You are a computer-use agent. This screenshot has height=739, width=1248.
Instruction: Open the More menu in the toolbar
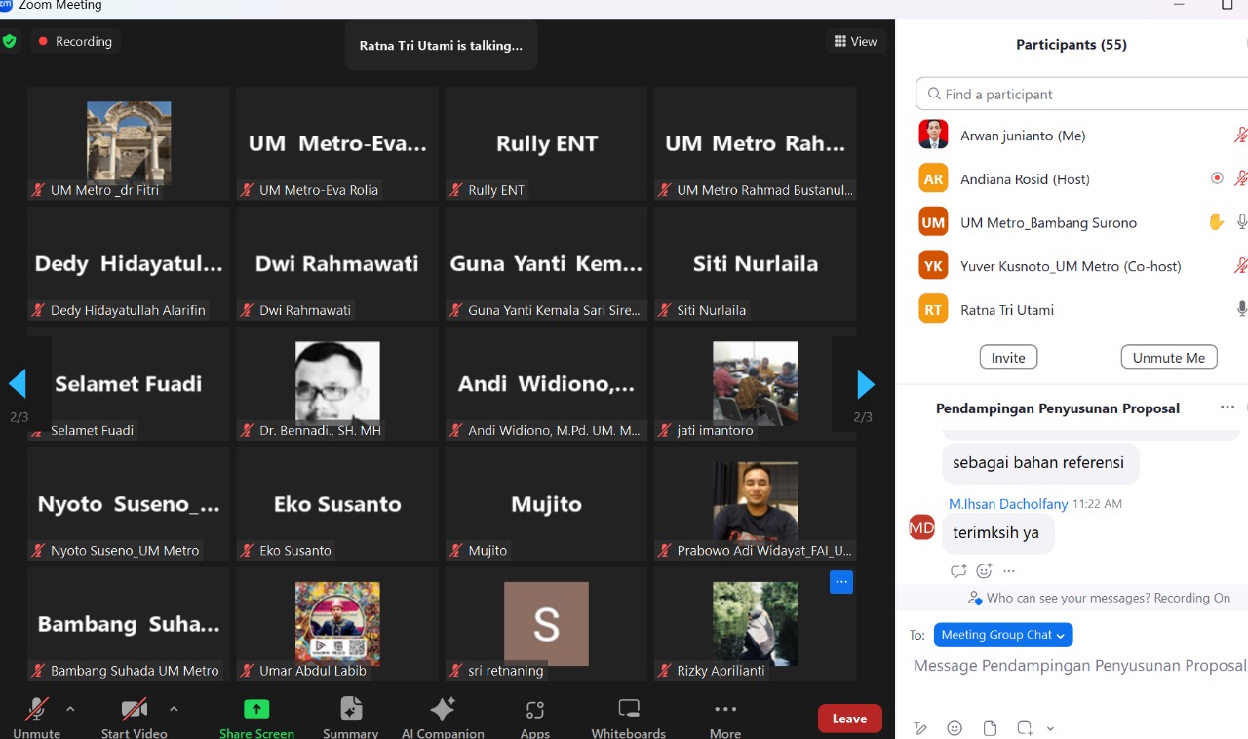tap(725, 718)
